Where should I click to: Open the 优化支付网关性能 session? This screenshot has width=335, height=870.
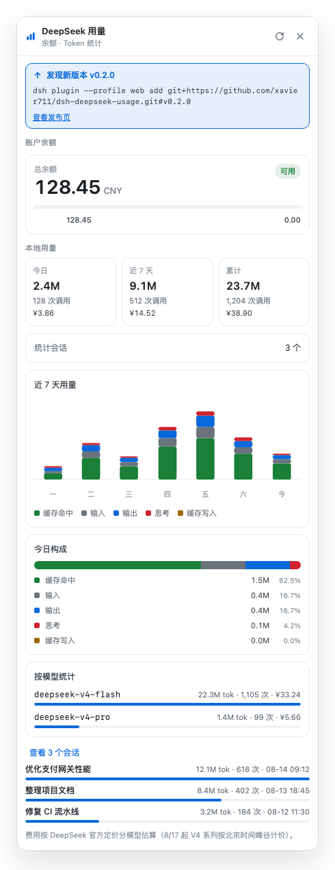pos(167,771)
